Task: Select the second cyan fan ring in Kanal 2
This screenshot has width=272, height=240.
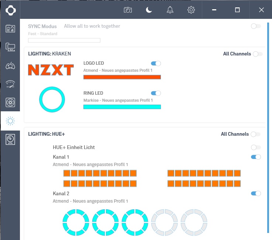Action: pyautogui.click(x=105, y=223)
